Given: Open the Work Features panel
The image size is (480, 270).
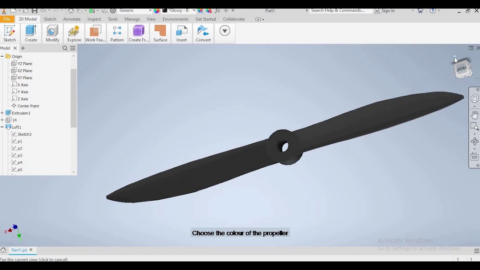Looking at the screenshot, I should 96,33.
